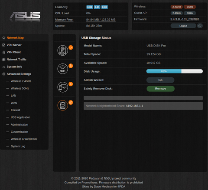The image size is (208, 190).
Task: Click available space value 10.947 GB
Action: [x=153, y=63]
